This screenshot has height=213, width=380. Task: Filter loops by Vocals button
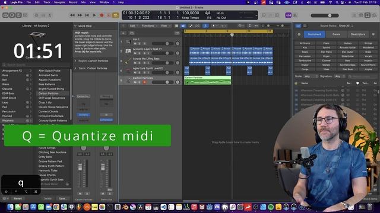click(x=368, y=56)
